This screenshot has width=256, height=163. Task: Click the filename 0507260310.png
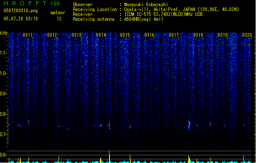click(21, 11)
